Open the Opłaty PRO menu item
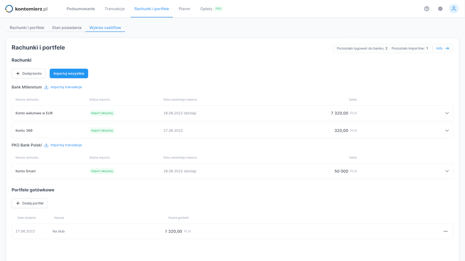Viewport: 465px width, 261px height. click(x=211, y=9)
